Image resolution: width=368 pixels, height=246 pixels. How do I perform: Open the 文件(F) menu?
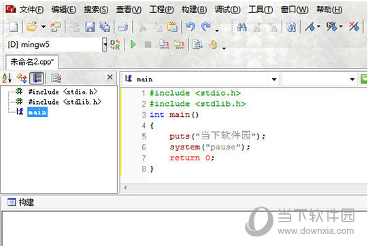(x=31, y=10)
